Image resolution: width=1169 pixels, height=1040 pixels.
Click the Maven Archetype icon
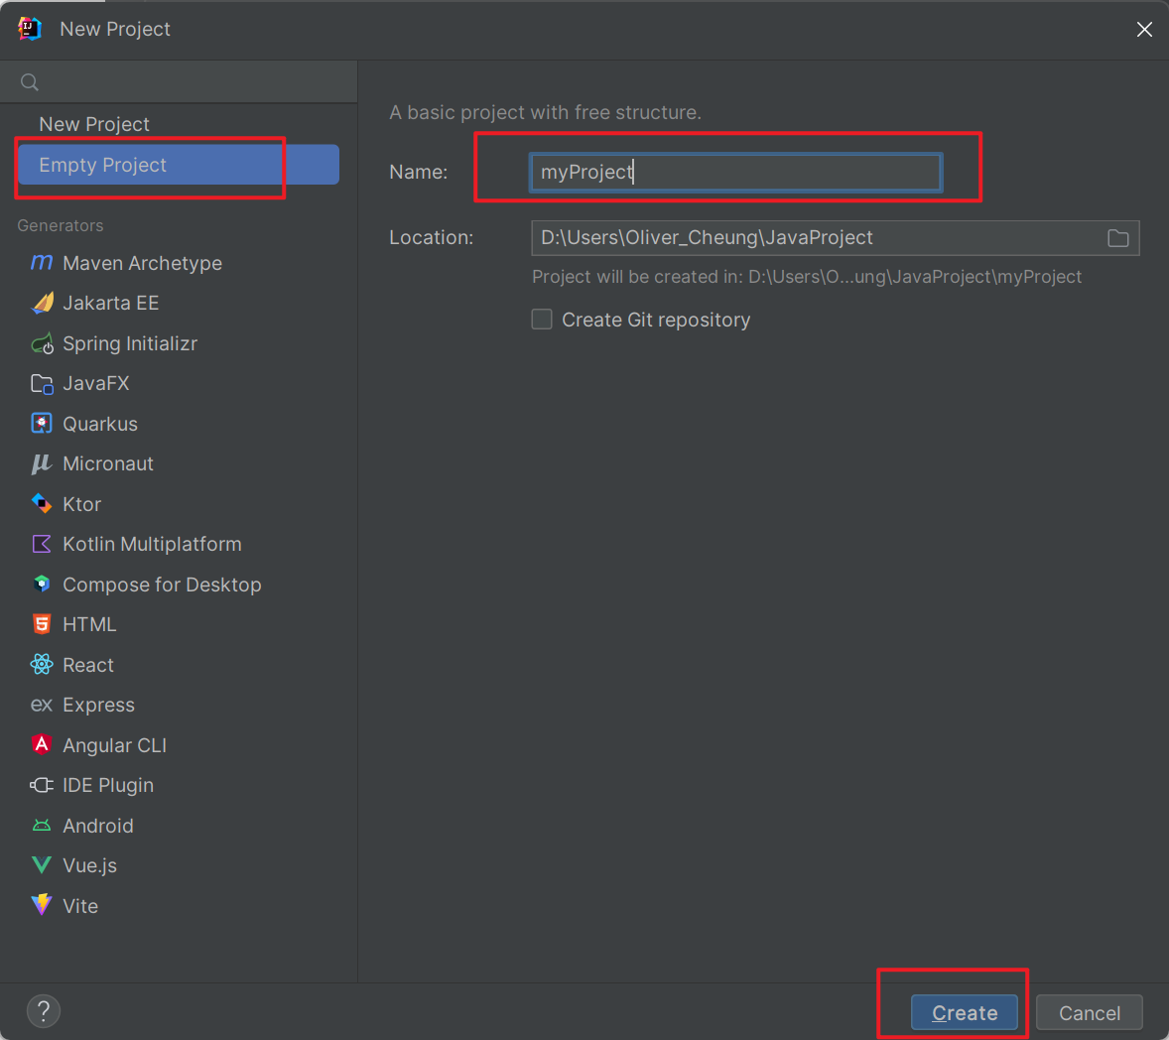[x=42, y=262]
